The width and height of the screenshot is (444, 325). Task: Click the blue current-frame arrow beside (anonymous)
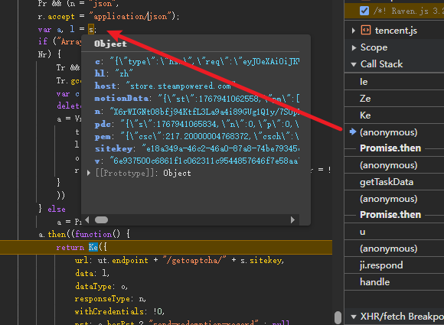(353, 132)
